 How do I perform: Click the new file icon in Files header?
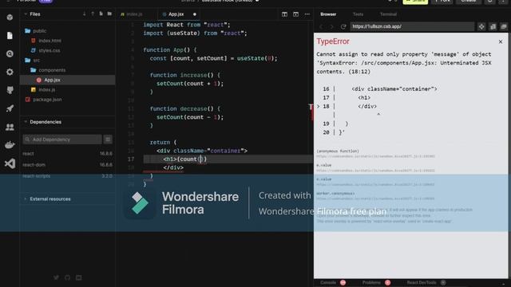[x=101, y=14]
